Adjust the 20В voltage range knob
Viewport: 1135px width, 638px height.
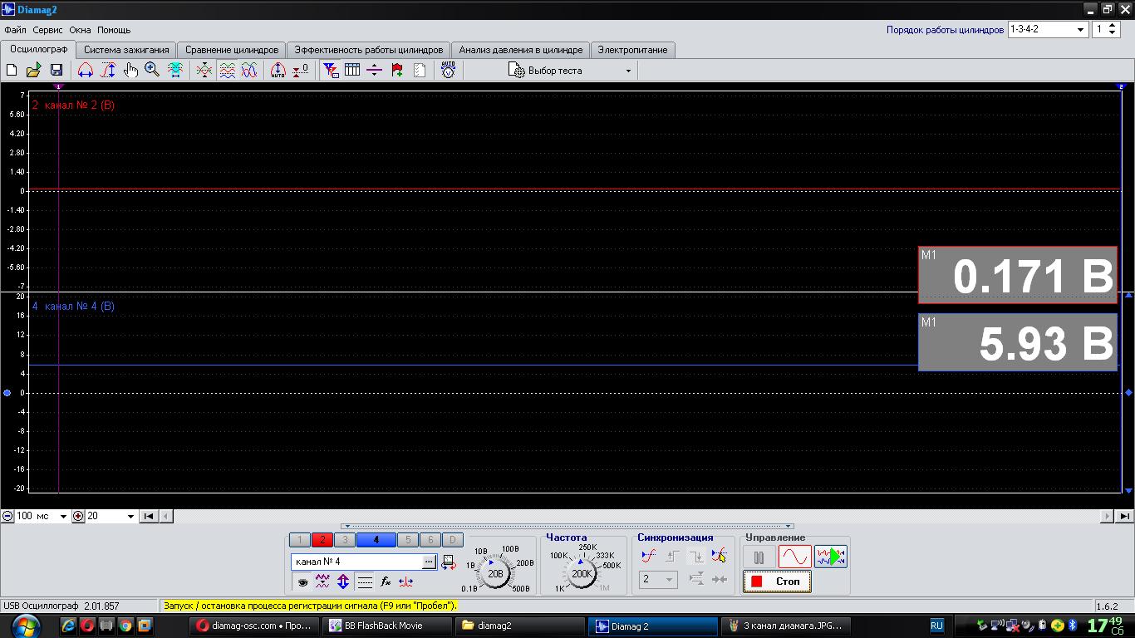pyautogui.click(x=495, y=573)
